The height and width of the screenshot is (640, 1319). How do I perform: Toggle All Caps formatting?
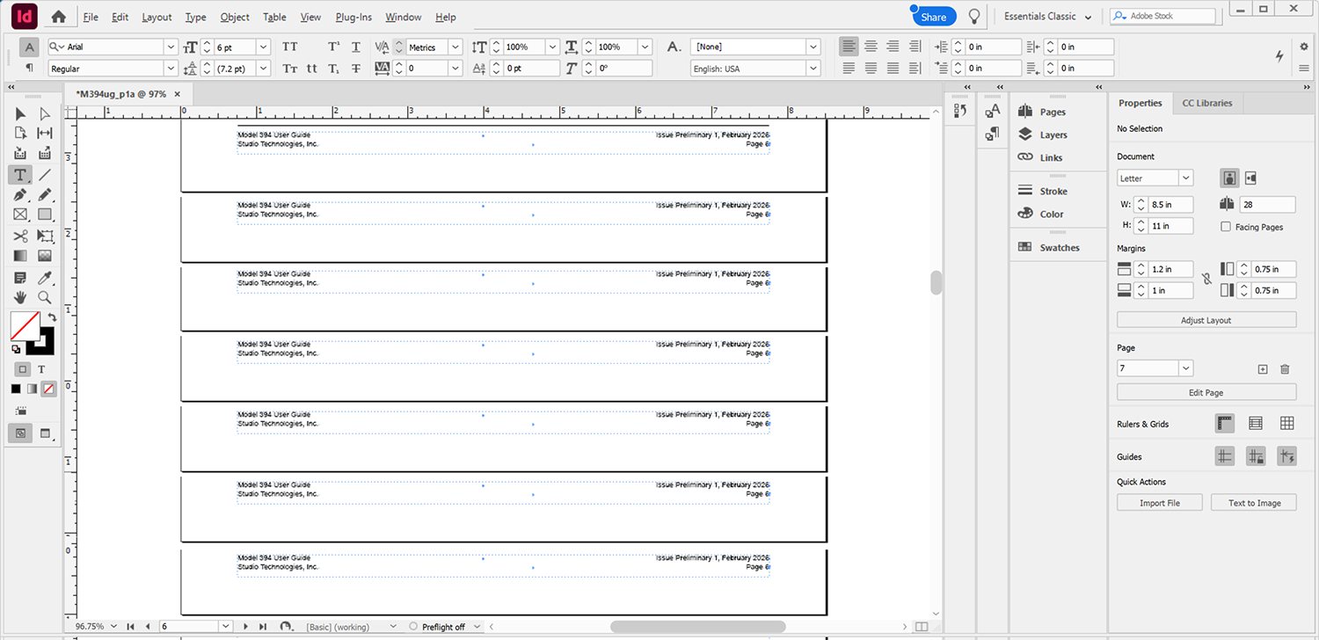(290, 47)
